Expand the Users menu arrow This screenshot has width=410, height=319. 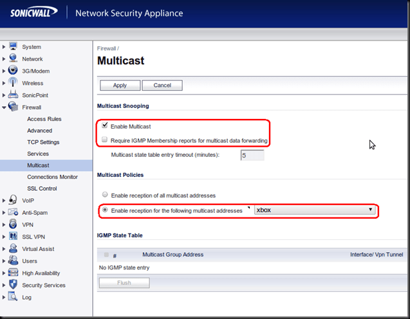click(4, 261)
